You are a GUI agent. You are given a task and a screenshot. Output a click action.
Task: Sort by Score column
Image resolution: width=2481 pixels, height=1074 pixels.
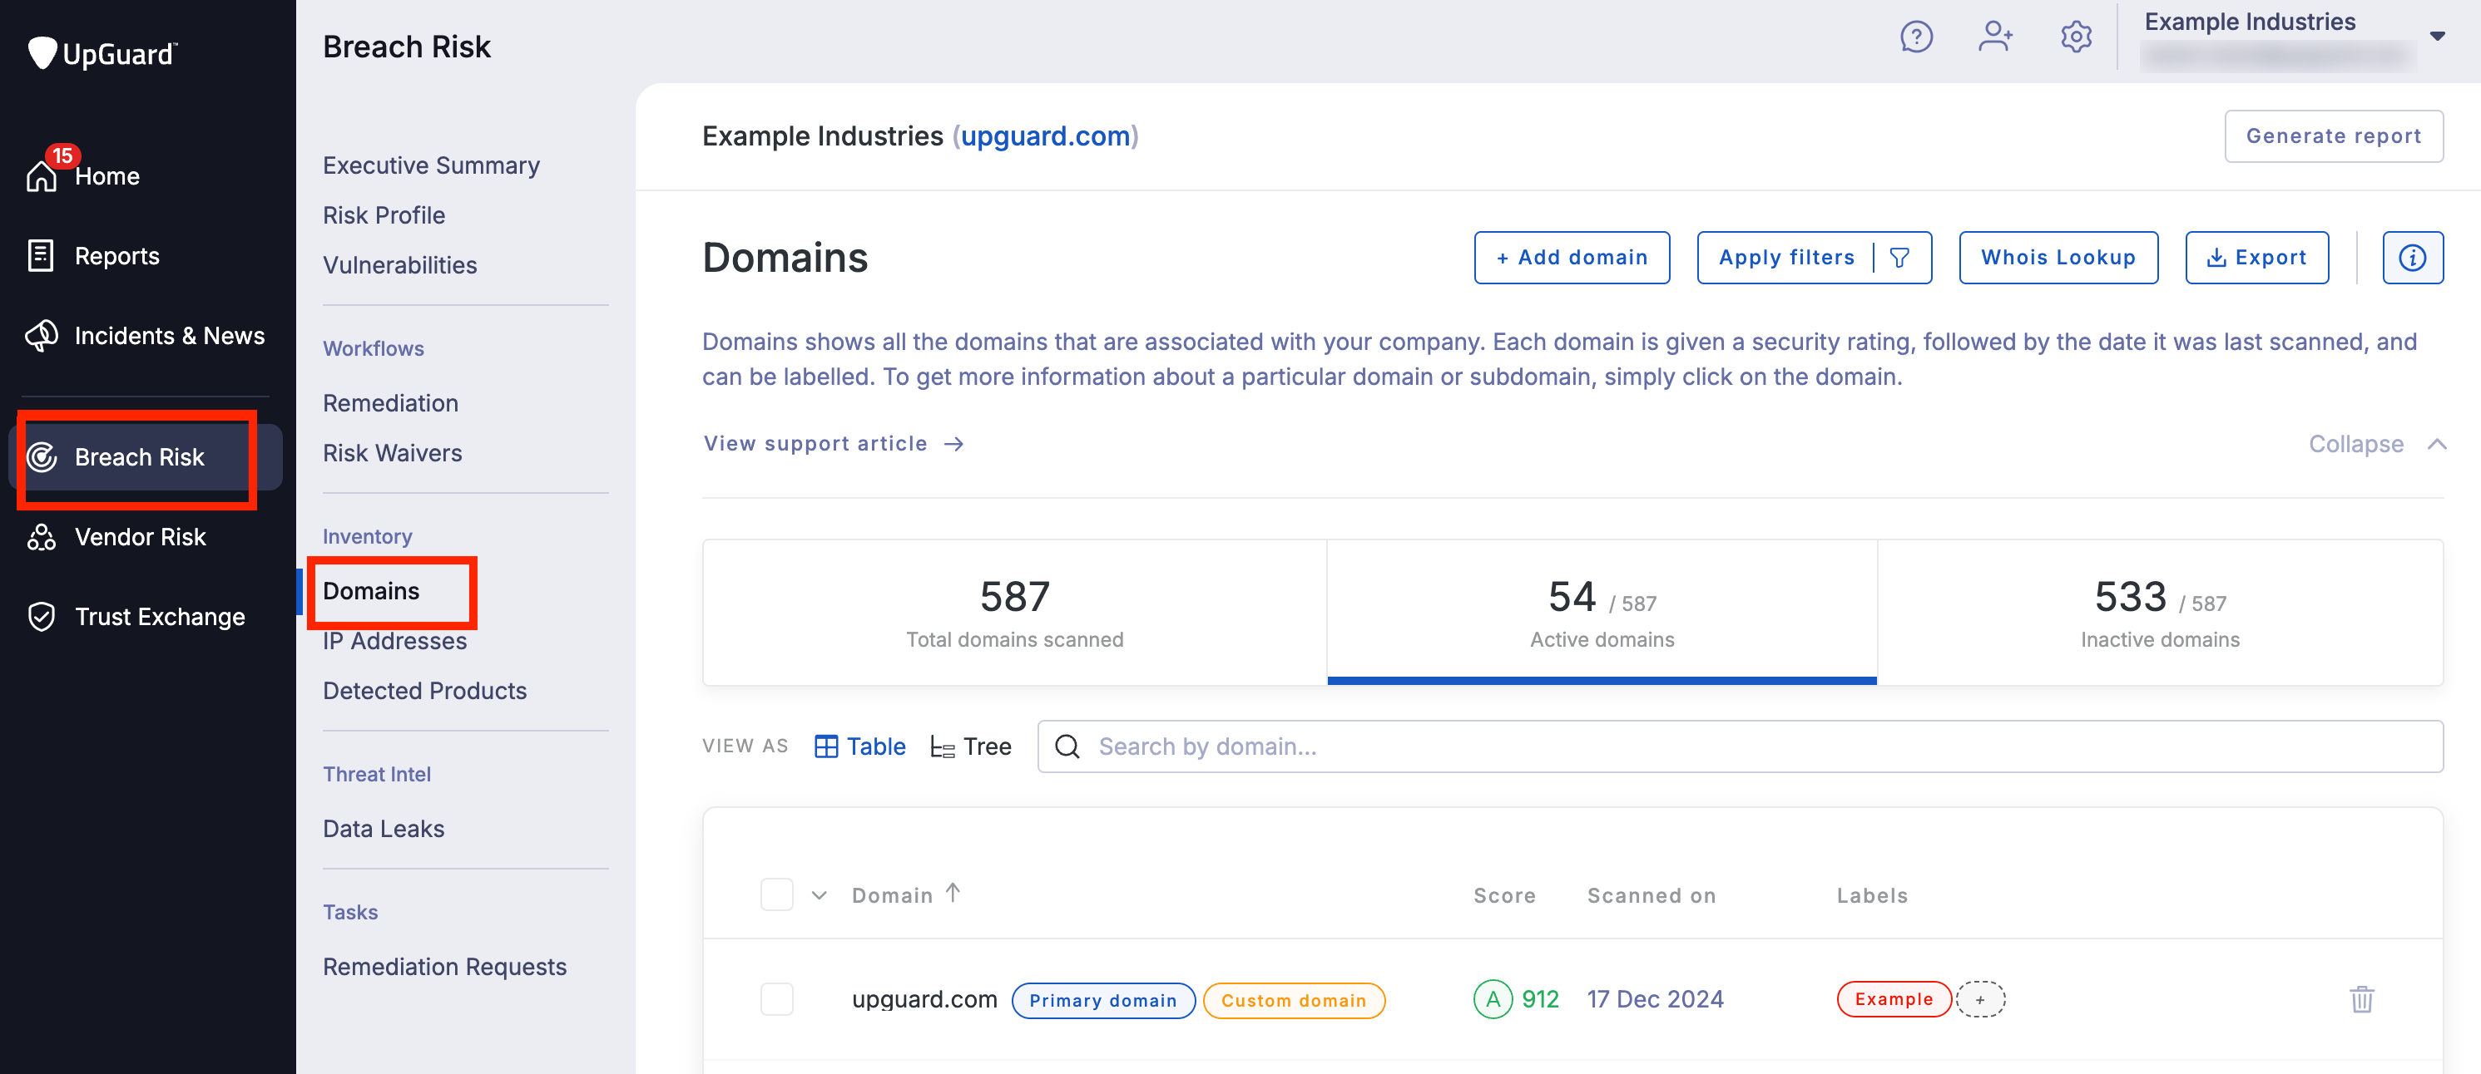1504,896
